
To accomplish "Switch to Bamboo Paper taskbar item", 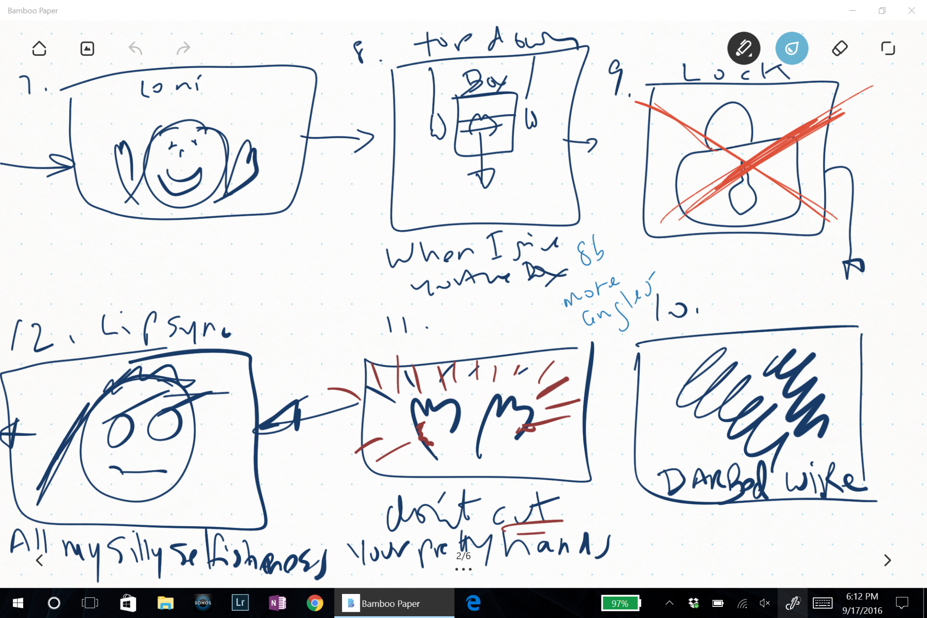I will tap(394, 603).
